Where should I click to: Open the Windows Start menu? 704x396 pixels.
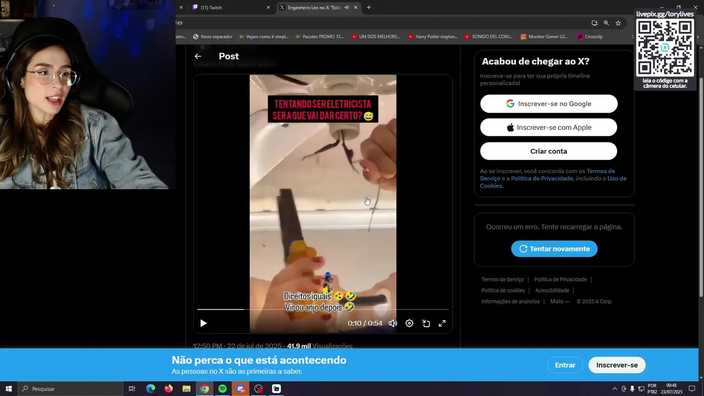(x=8, y=389)
